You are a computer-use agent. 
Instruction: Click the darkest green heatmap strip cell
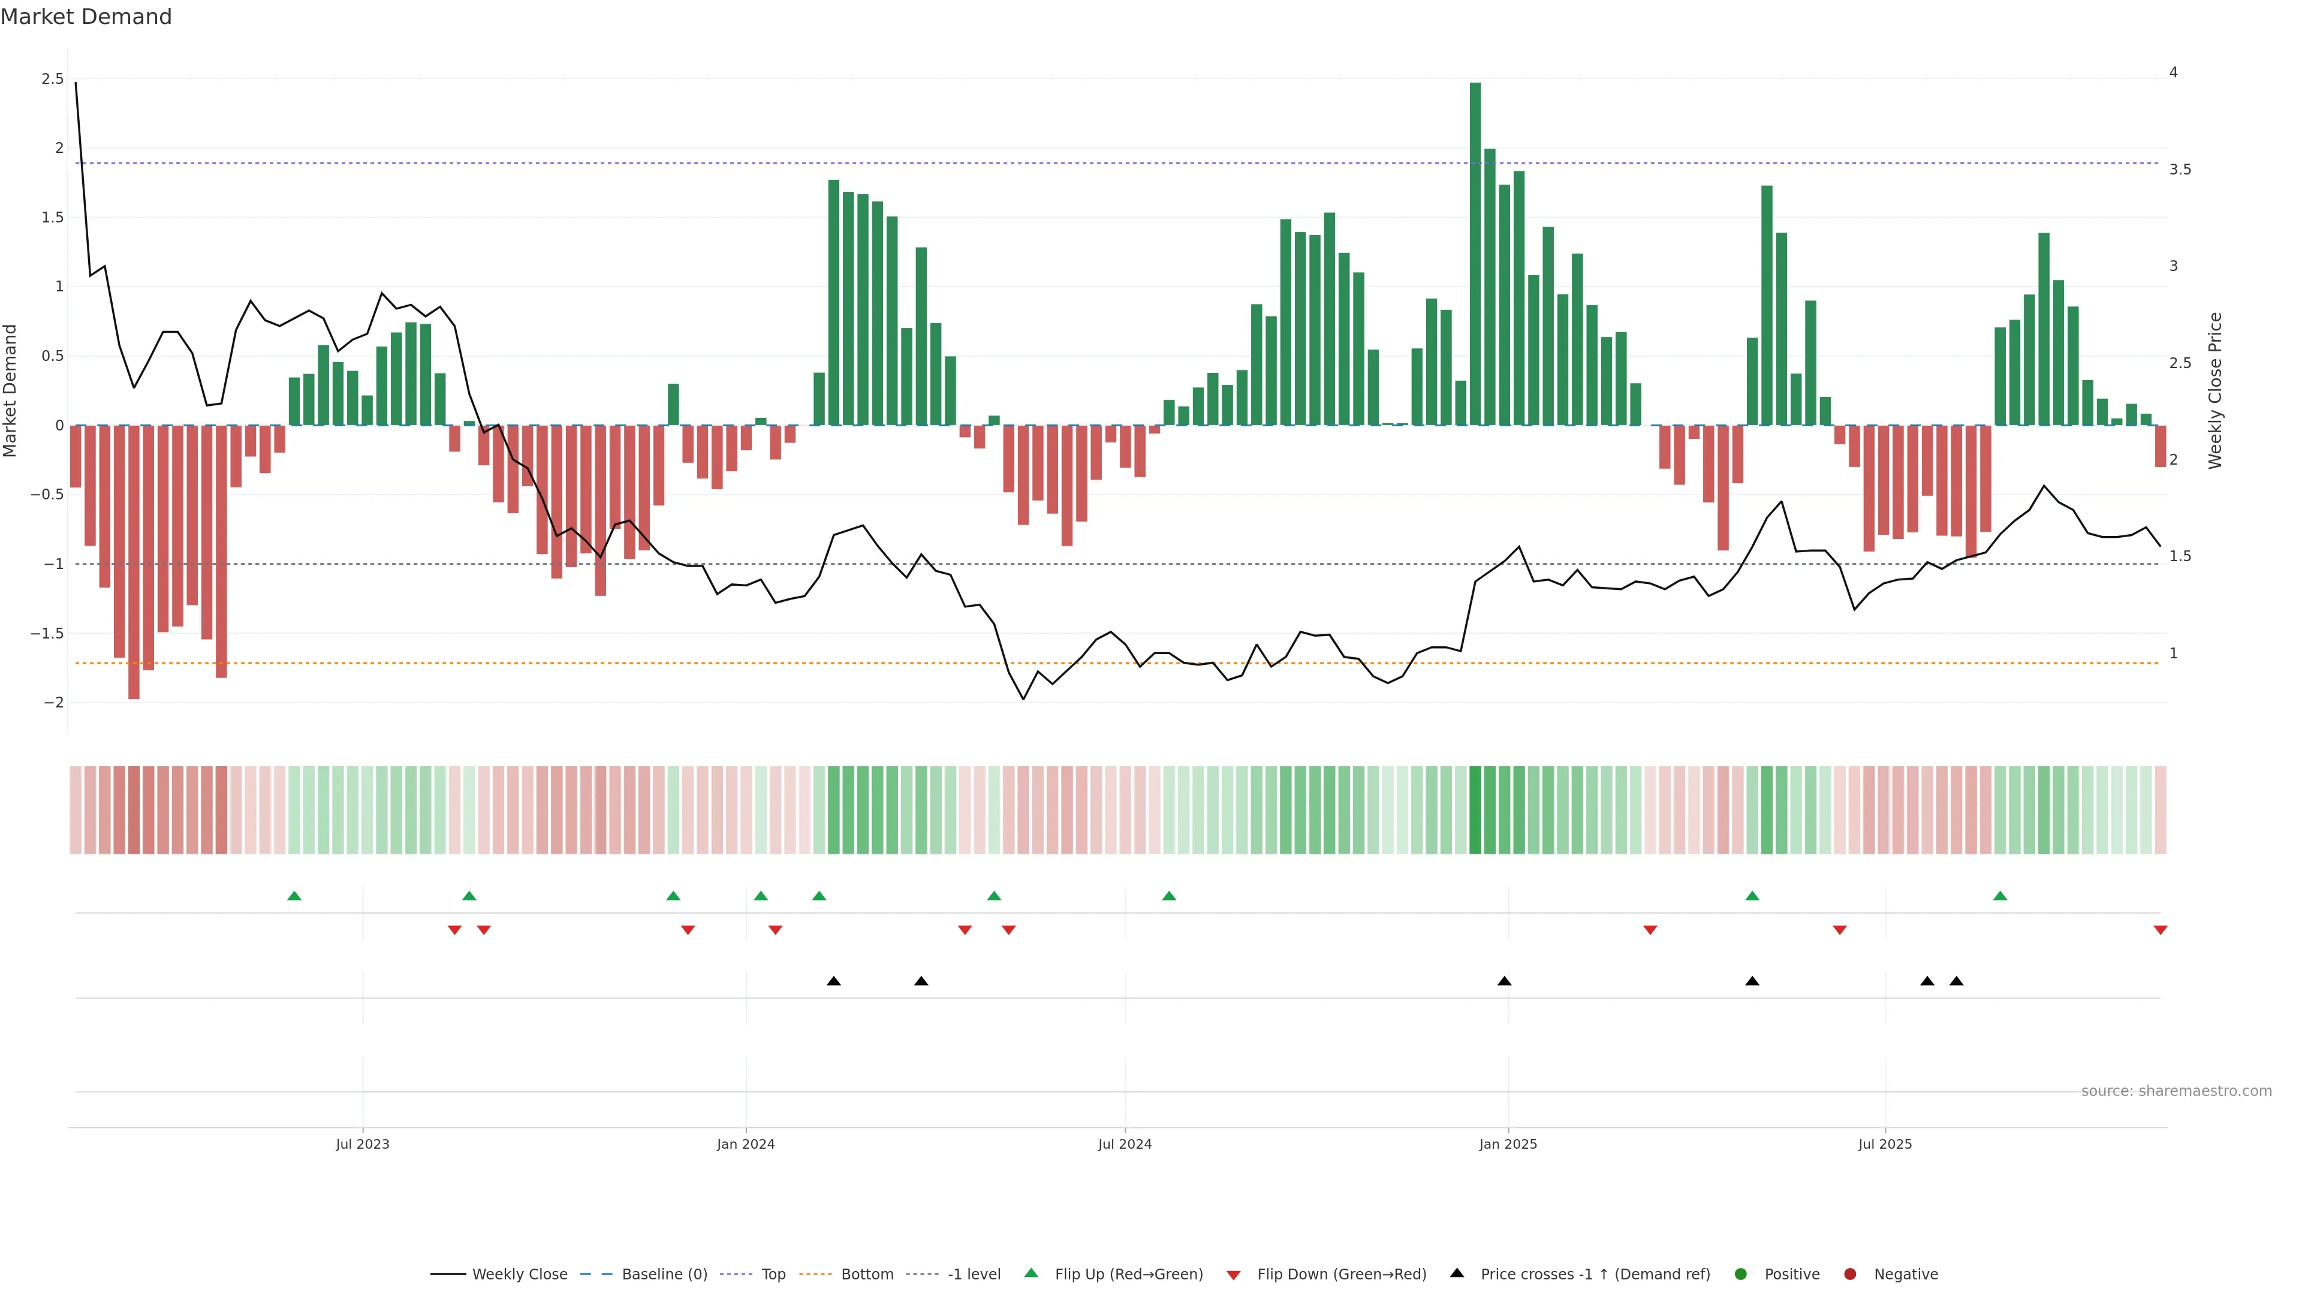coord(1475,810)
